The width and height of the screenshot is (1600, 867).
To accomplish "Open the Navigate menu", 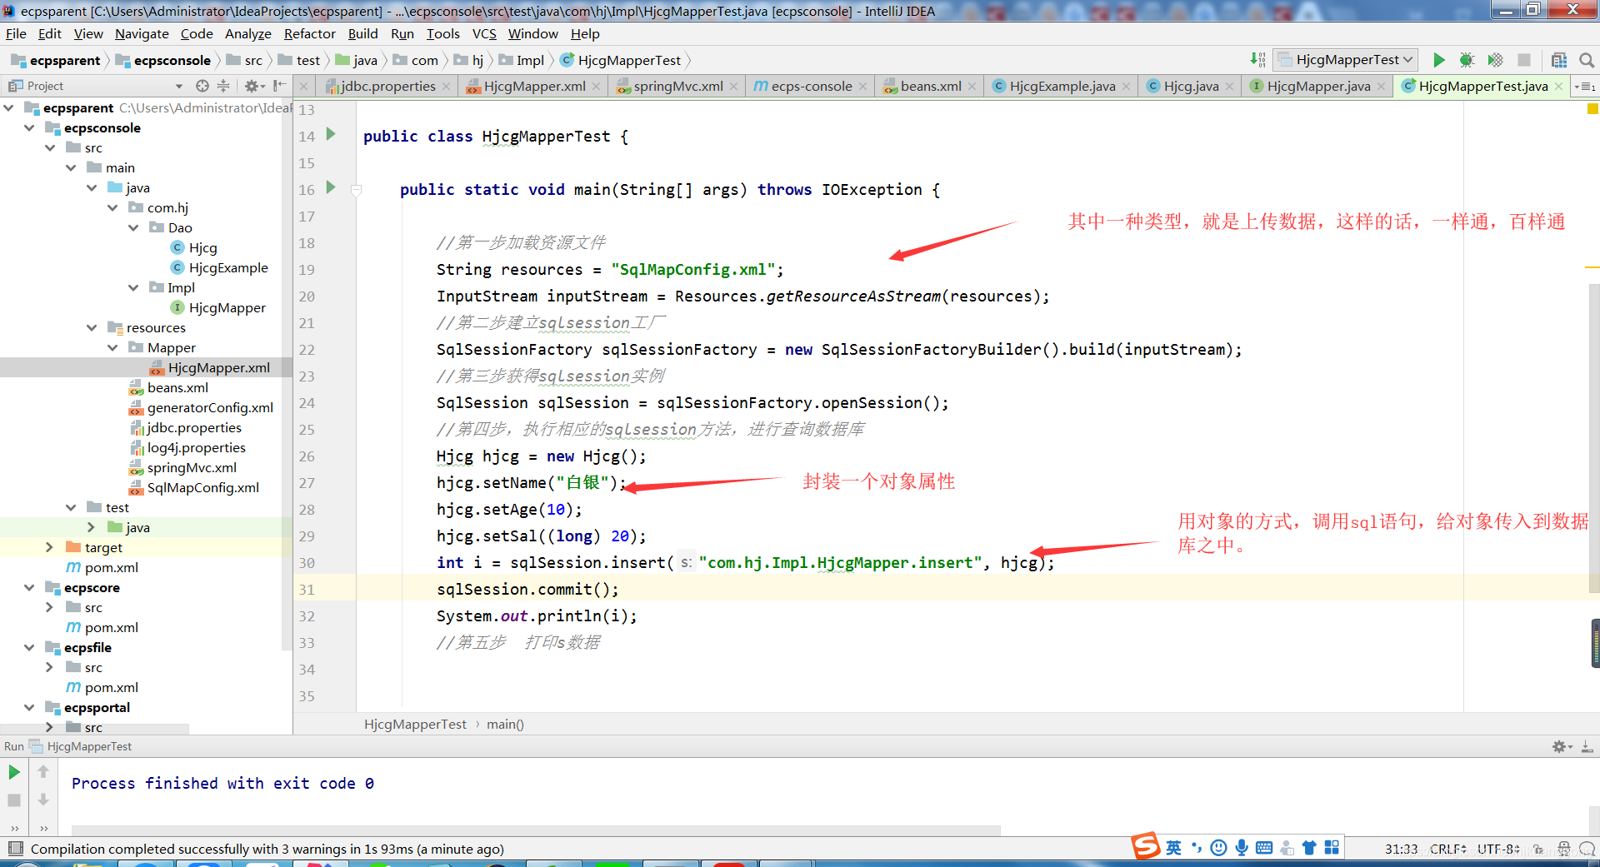I will point(142,33).
